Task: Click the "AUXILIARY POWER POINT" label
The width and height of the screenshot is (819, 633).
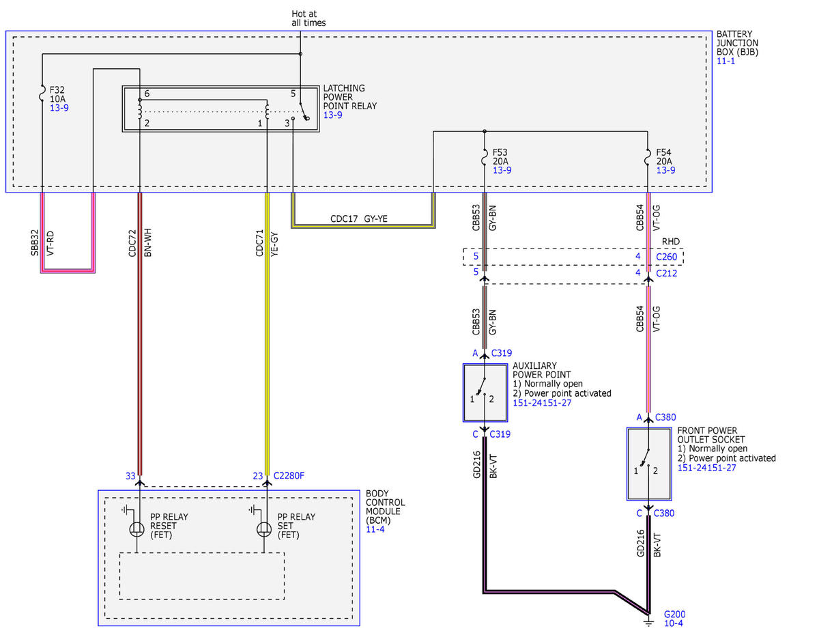Action: click(542, 370)
